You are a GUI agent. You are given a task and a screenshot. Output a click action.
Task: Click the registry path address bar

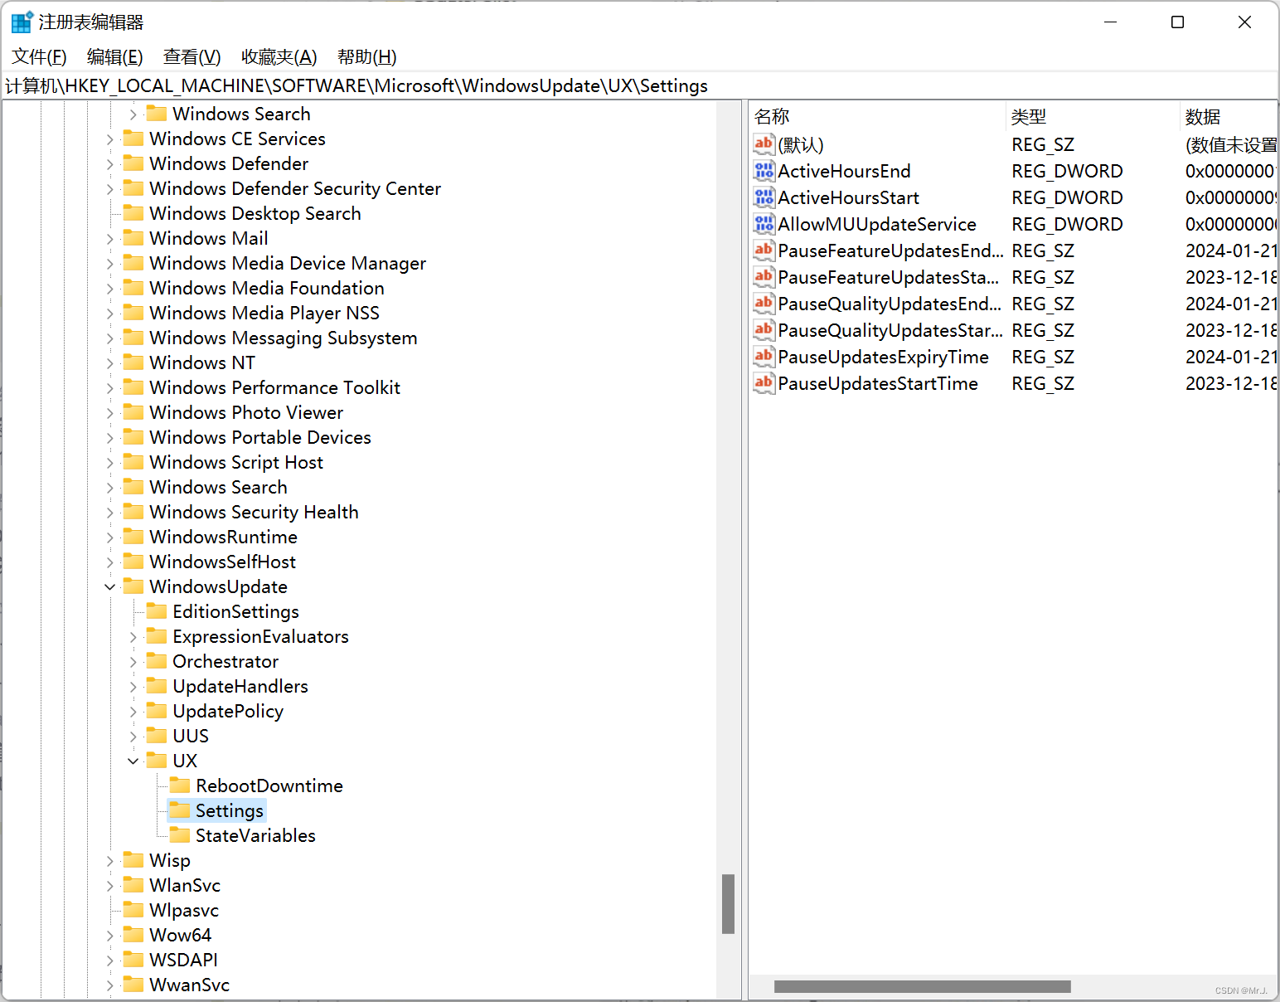coord(639,85)
